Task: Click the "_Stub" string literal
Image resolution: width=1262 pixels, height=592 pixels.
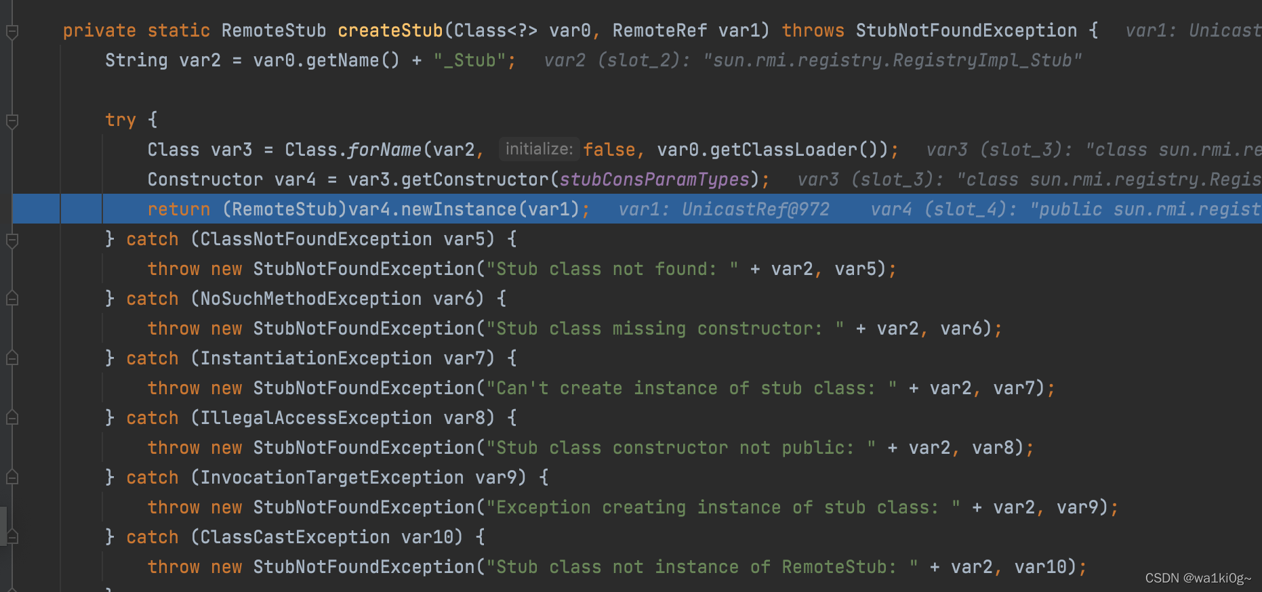Action: pyautogui.click(x=470, y=60)
